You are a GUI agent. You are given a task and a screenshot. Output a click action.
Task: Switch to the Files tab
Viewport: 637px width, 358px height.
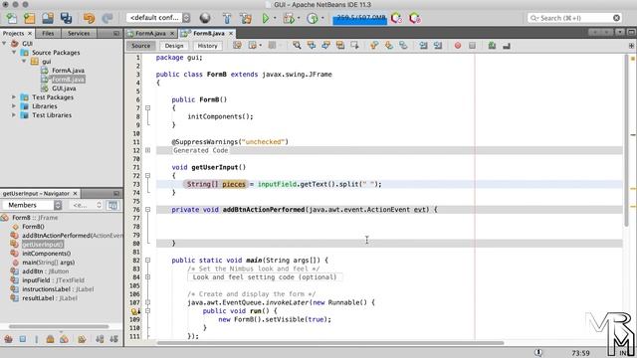[x=48, y=33]
